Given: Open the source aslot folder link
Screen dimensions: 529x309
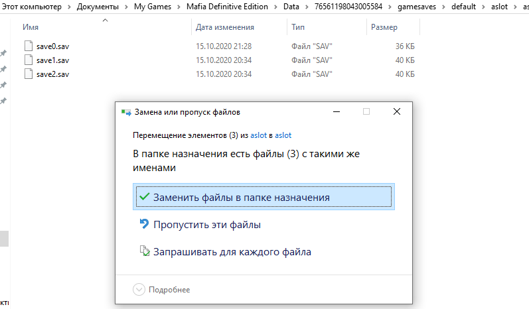Looking at the screenshot, I should coord(258,135).
